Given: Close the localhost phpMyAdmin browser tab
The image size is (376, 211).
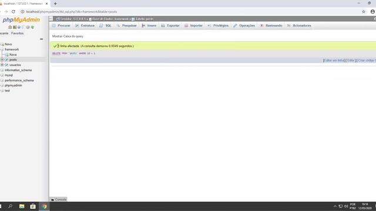Looking at the screenshot, I should point(46,4).
